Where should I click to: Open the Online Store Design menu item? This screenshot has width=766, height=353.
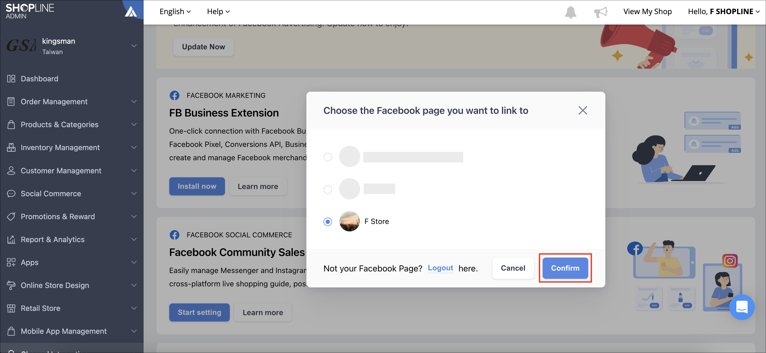pos(72,285)
